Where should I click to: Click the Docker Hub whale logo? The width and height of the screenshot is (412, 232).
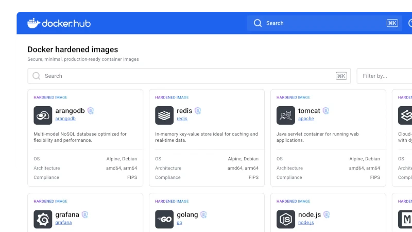(33, 23)
